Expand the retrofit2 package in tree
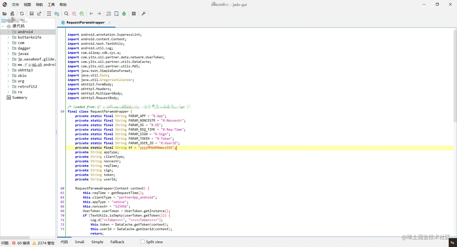This screenshot has height=247, width=457. (8, 86)
